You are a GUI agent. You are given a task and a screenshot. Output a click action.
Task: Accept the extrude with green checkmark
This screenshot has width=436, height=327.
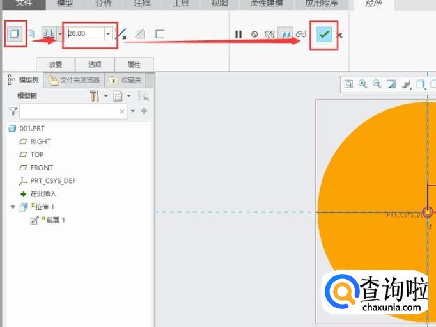point(324,34)
